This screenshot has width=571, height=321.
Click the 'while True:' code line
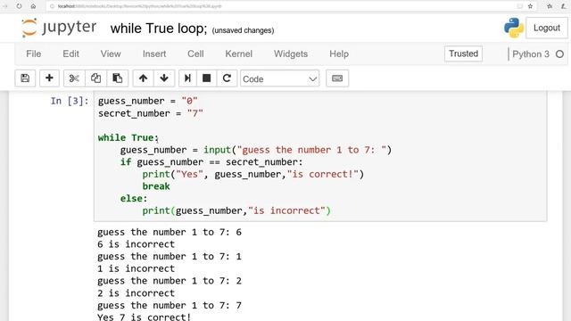pyautogui.click(x=128, y=137)
